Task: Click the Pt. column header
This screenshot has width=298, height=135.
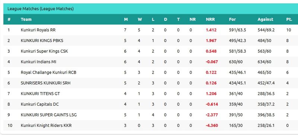Action: [x=289, y=19]
